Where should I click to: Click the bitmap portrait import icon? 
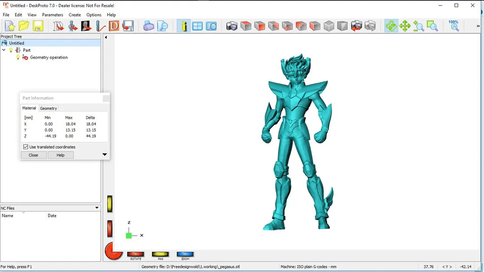click(86, 26)
